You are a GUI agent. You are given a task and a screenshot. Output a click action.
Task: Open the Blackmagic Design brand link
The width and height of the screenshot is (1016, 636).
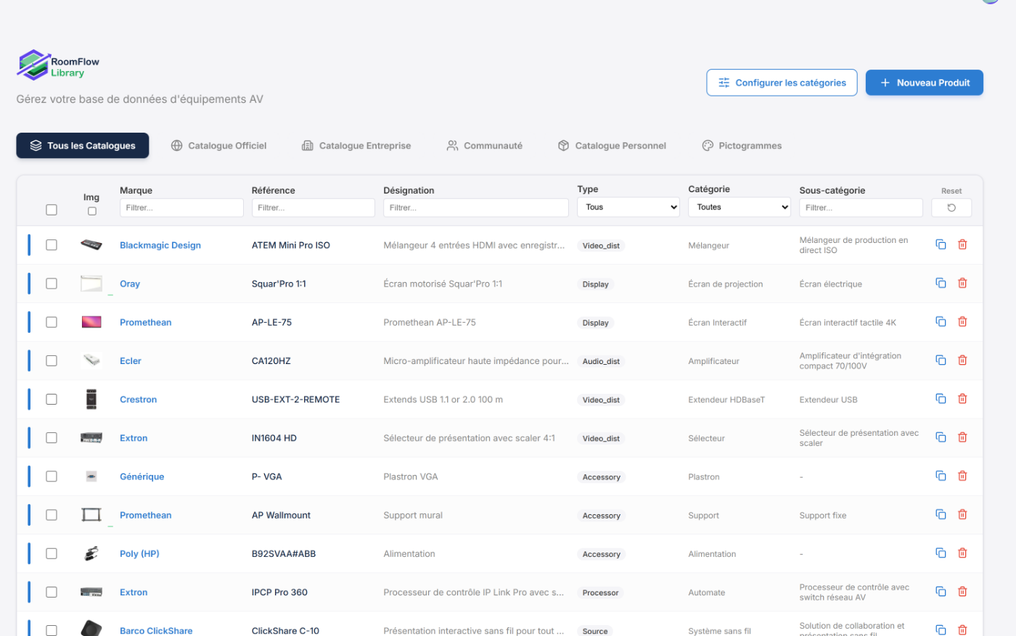tap(160, 245)
